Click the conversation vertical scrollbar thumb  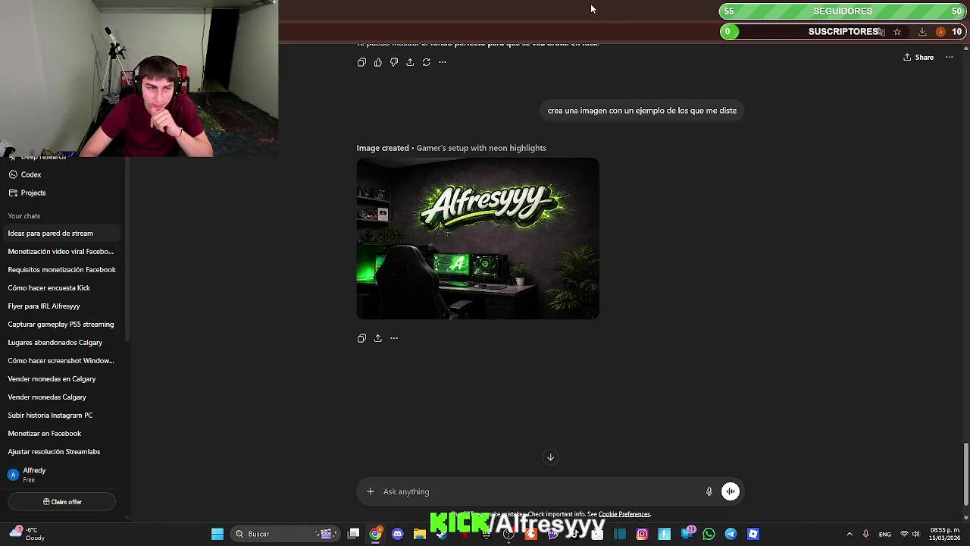coord(965,472)
